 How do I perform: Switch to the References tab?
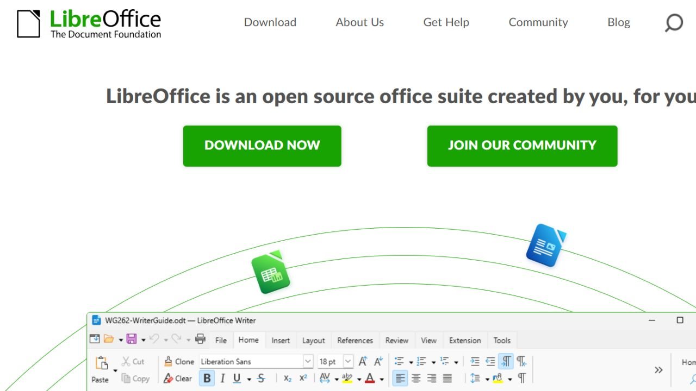click(x=355, y=340)
